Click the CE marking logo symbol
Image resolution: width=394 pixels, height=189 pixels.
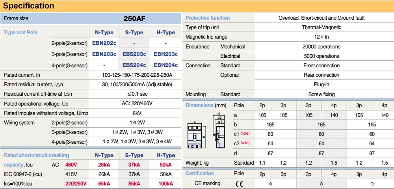click(239, 184)
